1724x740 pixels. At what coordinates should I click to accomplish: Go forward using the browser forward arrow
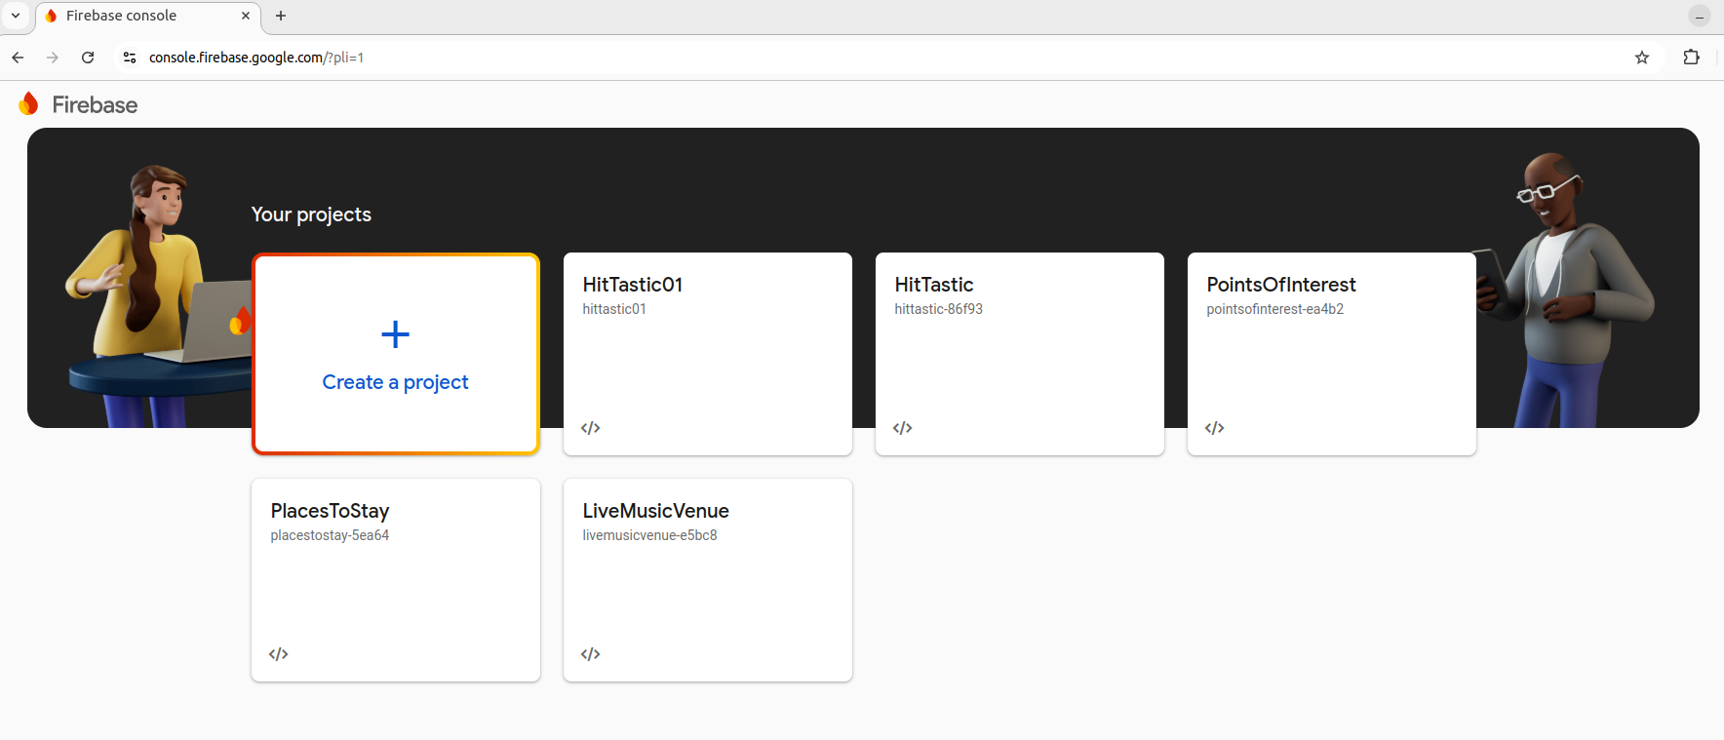point(53,58)
